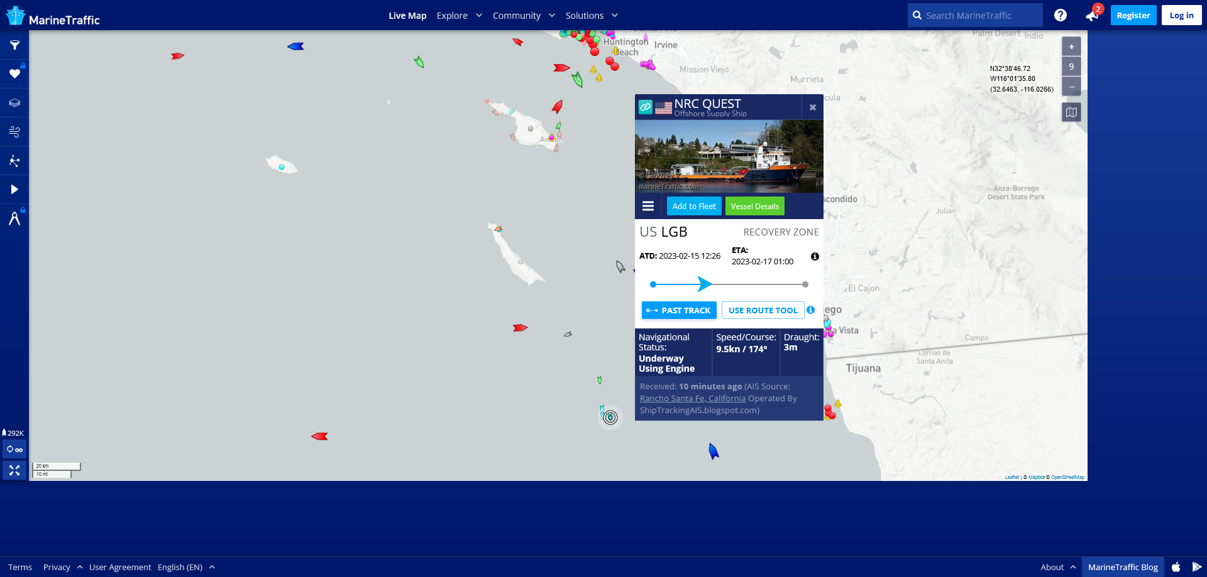This screenshot has width=1207, height=577.
Task: Open the hamburger menu in vessel popup
Action: coord(648,206)
